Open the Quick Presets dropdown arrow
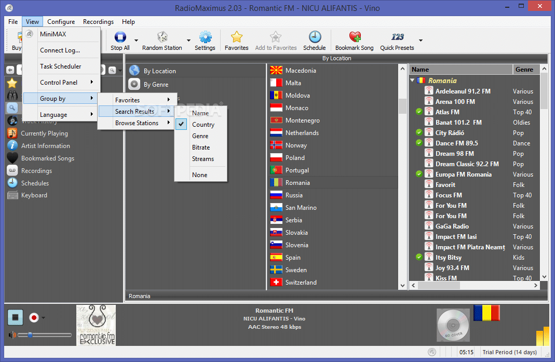This screenshot has height=362, width=555. (421, 41)
